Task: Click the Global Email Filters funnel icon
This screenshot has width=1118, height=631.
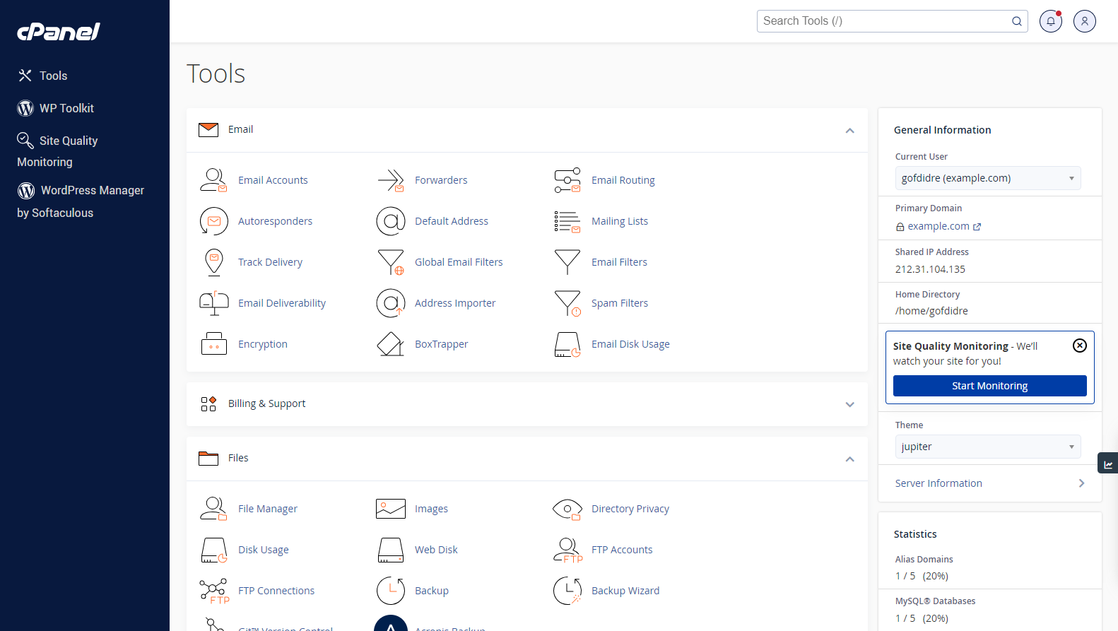Action: tap(390, 262)
